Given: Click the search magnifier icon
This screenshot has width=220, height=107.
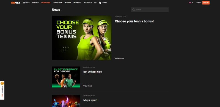Looking at the screenshot, I should click(x=133, y=10).
